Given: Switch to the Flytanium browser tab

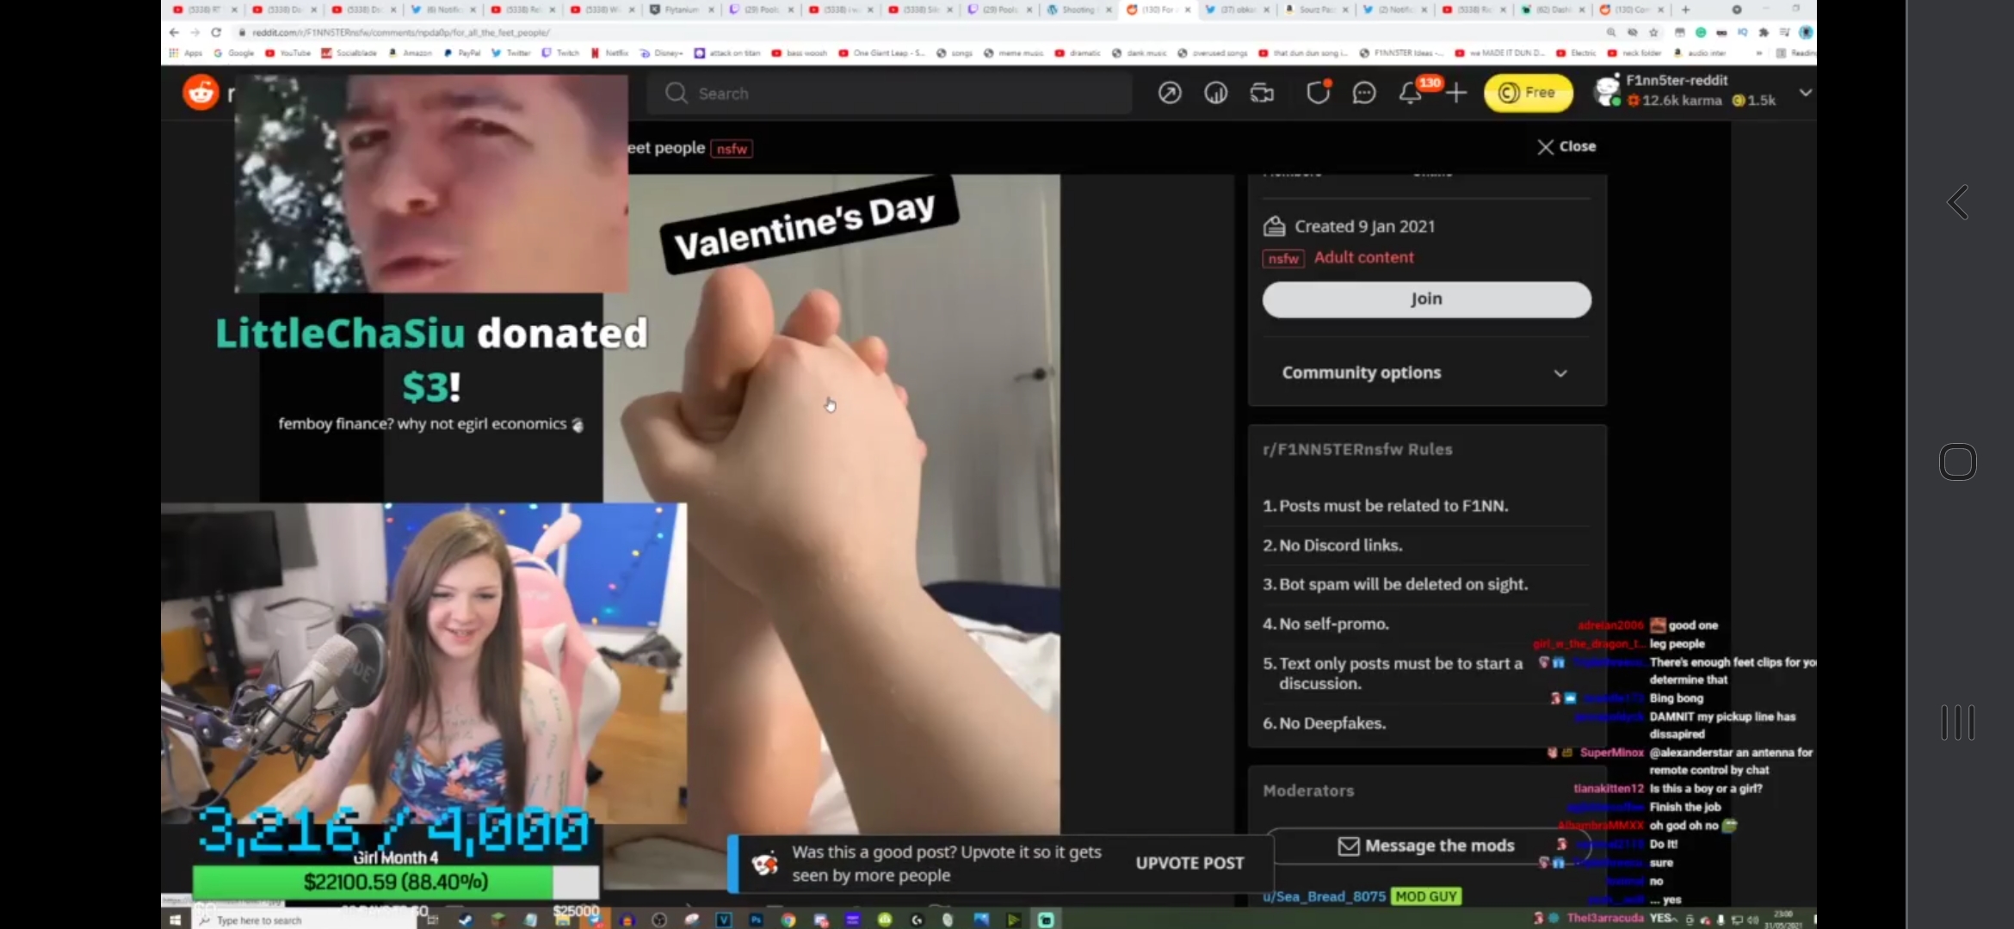Looking at the screenshot, I should 681,9.
